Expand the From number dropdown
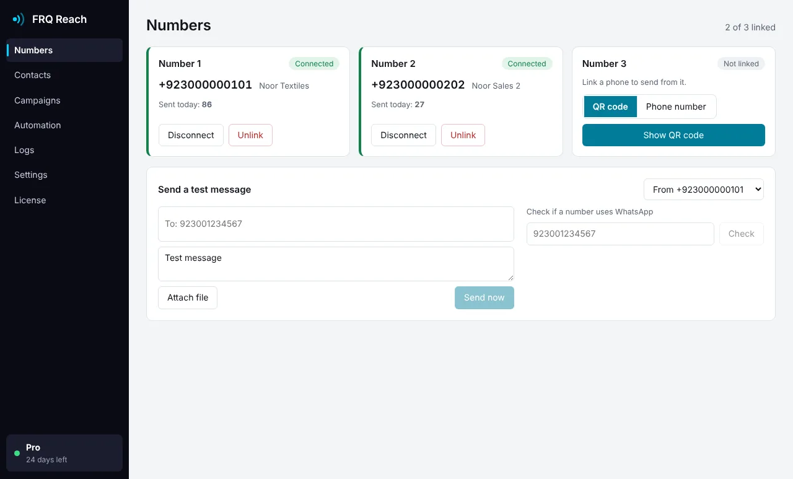 pos(704,190)
